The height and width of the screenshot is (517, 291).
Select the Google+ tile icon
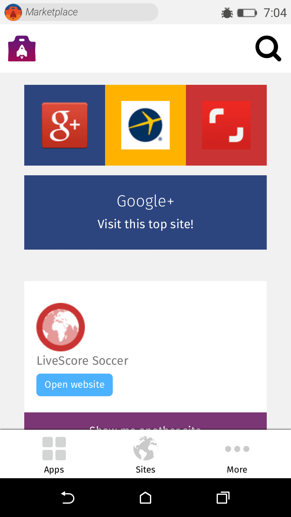point(65,125)
